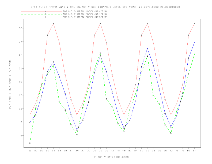Click the red solid legend line sample
Screen dimensions: 212x164
[x=41, y=11]
